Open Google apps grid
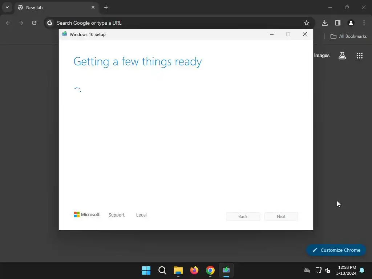The width and height of the screenshot is (372, 279). click(360, 56)
